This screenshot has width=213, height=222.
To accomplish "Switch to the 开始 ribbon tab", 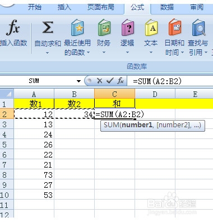I will 35,7.
